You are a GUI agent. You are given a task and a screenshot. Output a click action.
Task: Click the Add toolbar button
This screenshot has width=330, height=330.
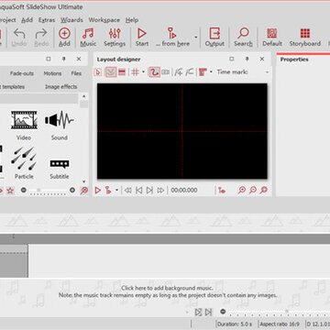[x=64, y=38]
